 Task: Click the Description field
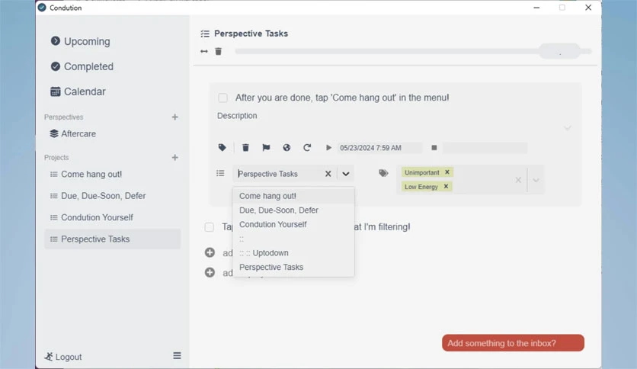click(x=237, y=116)
